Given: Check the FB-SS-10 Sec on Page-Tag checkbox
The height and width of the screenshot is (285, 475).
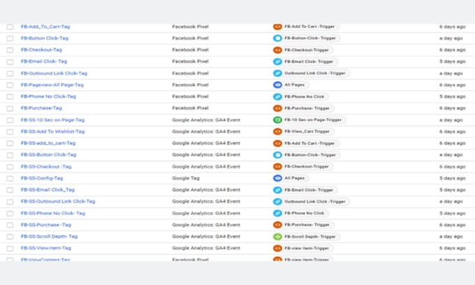Looking at the screenshot, I should click(10, 120).
